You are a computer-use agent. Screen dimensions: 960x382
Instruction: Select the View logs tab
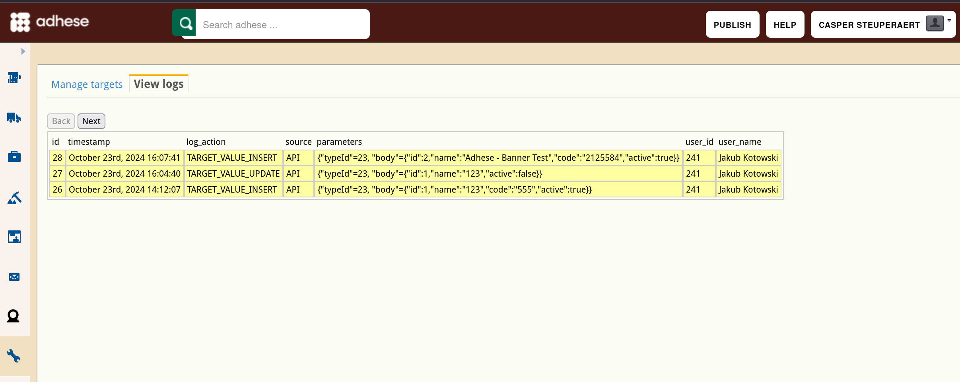tap(158, 84)
